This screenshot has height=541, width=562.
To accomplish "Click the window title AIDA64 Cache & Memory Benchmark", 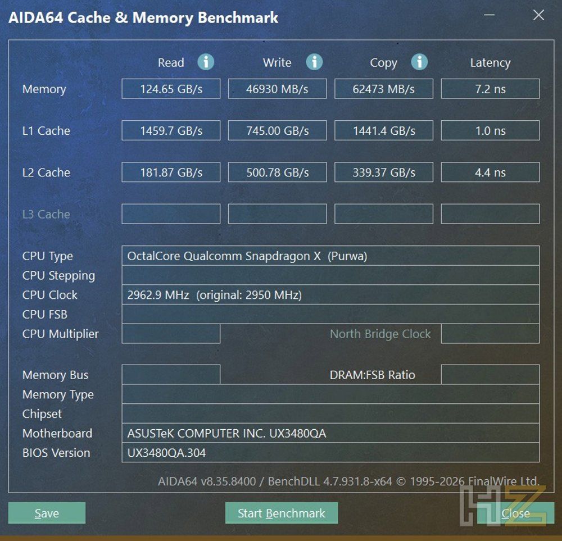I will 143,17.
